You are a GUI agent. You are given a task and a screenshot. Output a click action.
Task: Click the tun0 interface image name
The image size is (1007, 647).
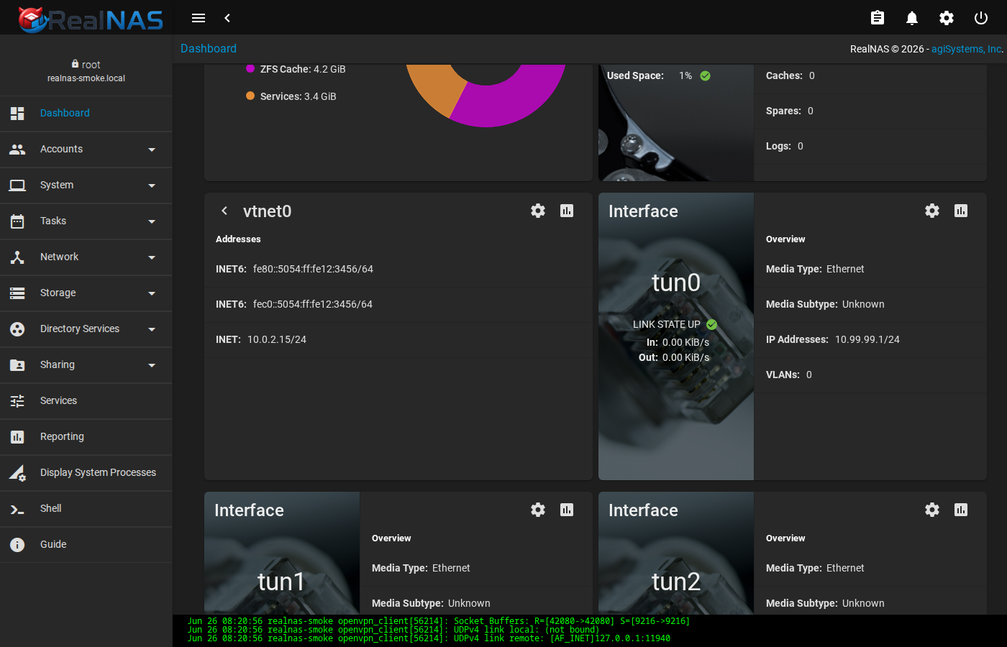[x=676, y=283]
